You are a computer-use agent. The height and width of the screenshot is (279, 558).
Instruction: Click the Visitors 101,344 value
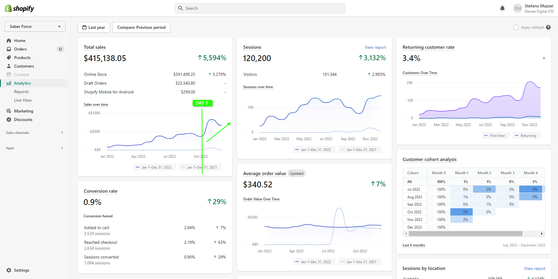[330, 74]
